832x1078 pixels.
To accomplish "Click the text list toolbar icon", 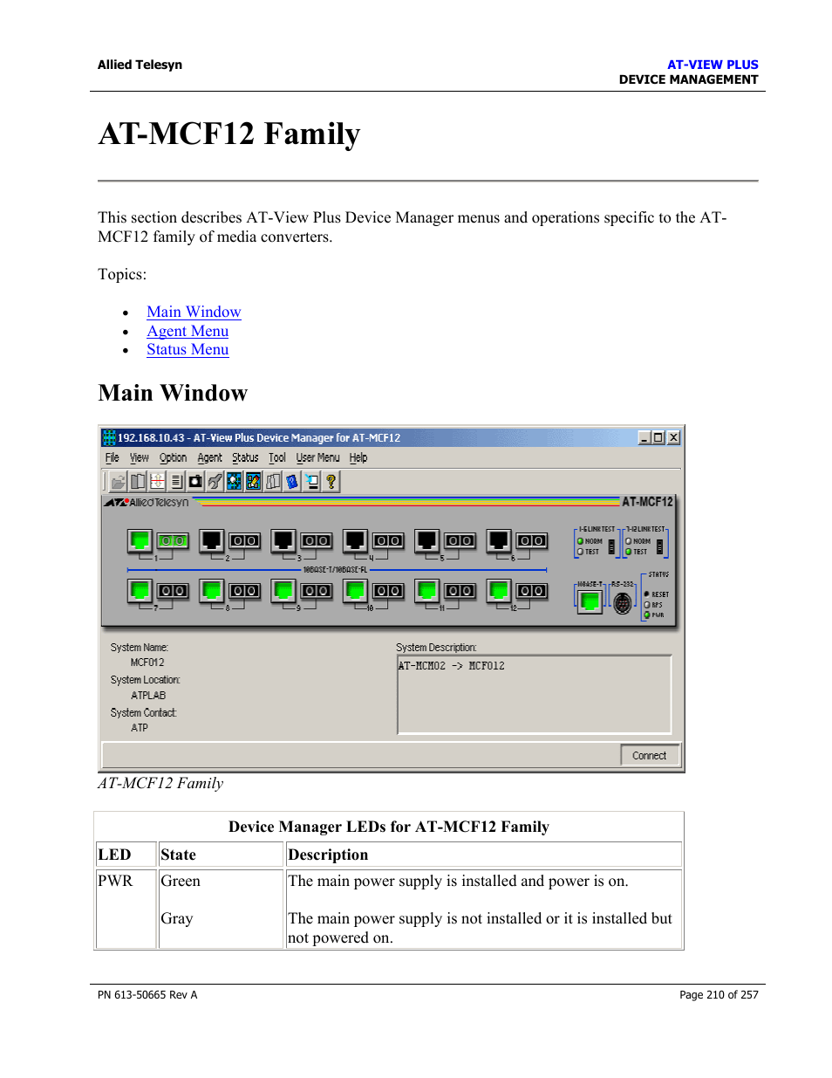I will (176, 481).
